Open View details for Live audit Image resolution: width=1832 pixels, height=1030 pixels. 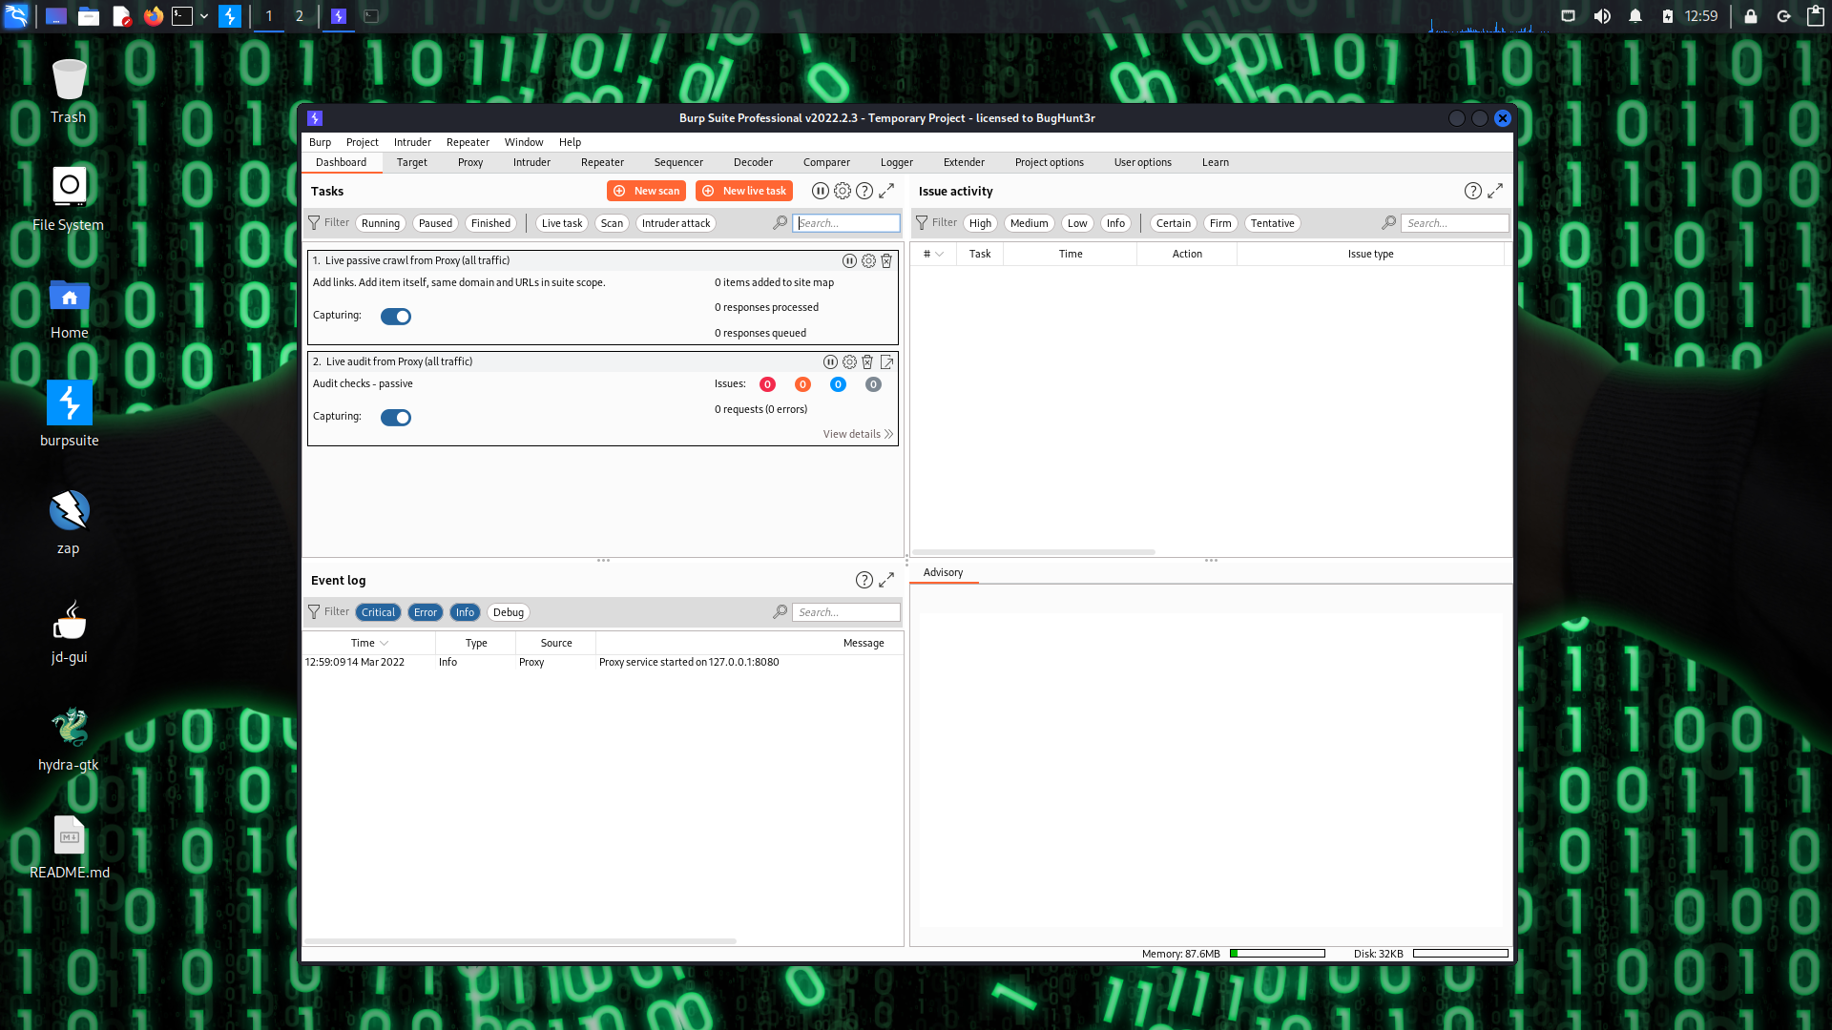[x=858, y=434]
